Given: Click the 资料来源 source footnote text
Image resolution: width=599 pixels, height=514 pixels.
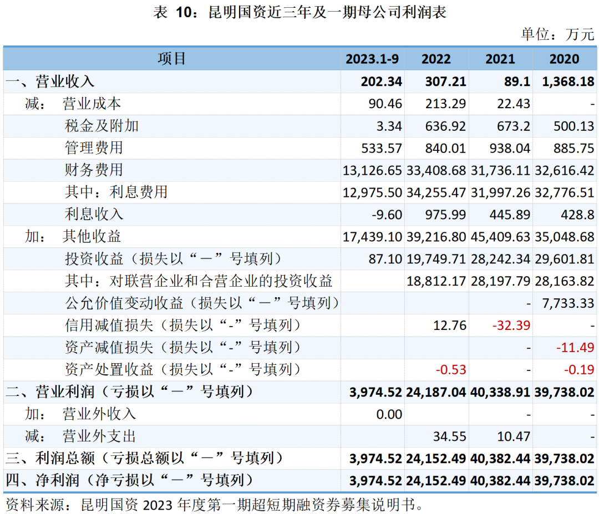Looking at the screenshot, I should click(216, 503).
